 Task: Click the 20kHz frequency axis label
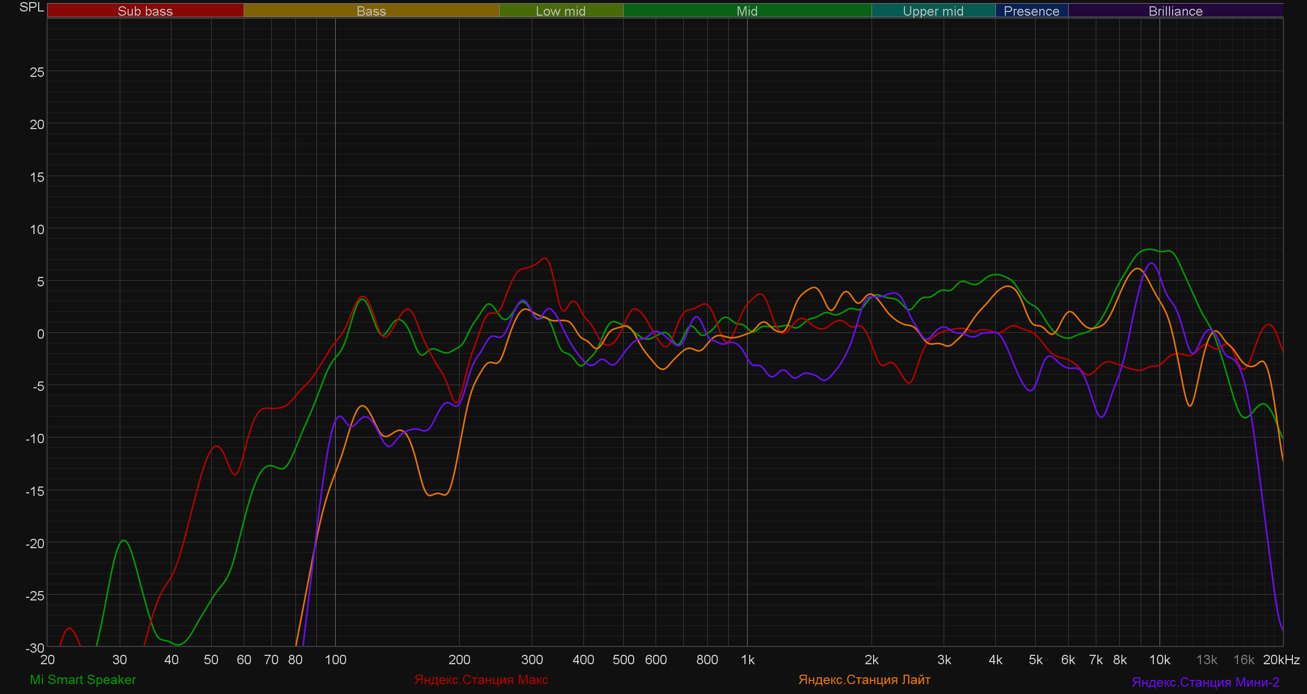point(1281,660)
